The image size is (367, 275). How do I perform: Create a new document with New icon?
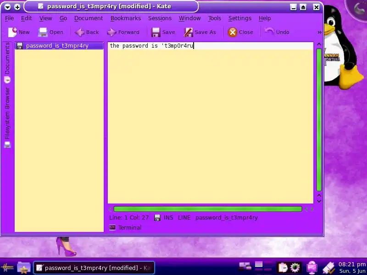13,32
